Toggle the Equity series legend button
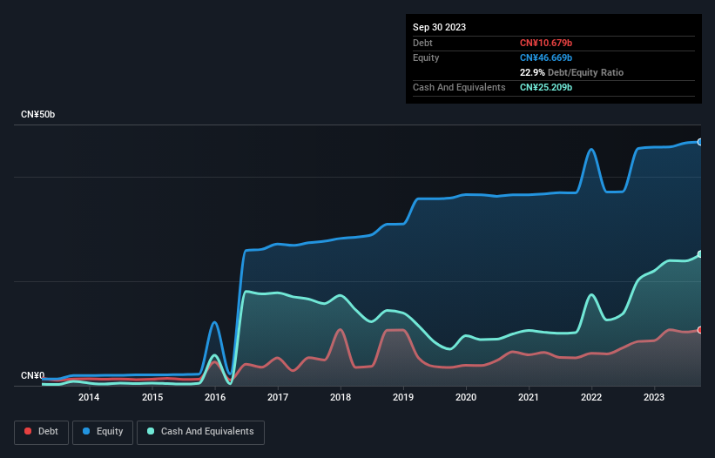715x458 pixels. (x=103, y=432)
